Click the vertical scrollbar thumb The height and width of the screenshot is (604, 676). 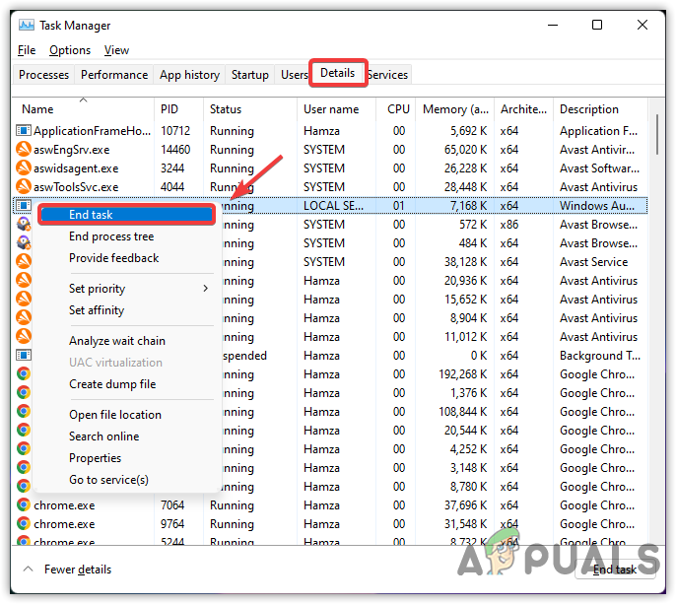657,134
